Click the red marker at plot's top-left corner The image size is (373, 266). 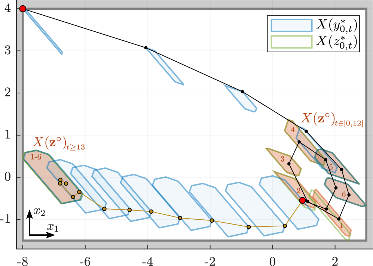22,9
